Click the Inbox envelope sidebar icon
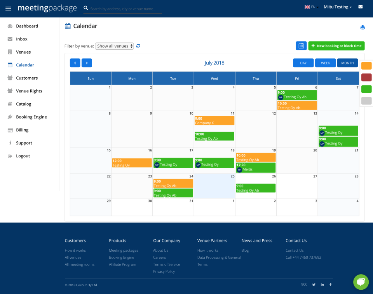This screenshot has height=294, width=373. [x=10, y=39]
